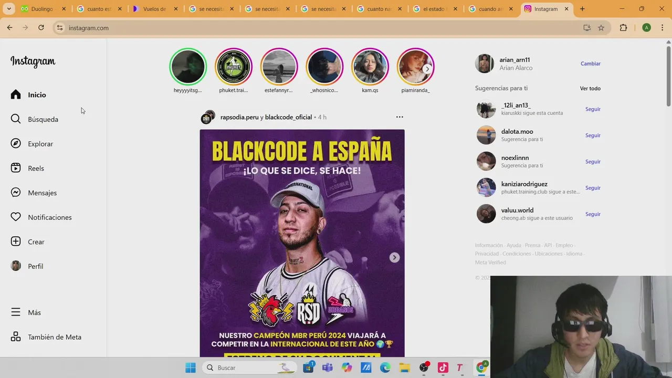This screenshot has width=672, height=378.
Task: Click Cambiar account switch link
Action: click(x=591, y=64)
